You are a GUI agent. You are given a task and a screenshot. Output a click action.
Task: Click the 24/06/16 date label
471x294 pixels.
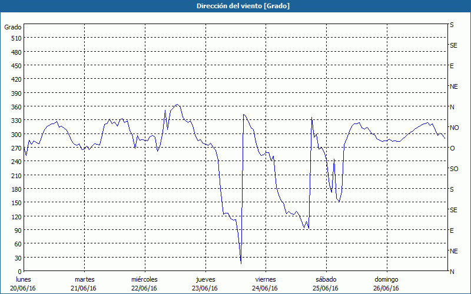coord(265,288)
